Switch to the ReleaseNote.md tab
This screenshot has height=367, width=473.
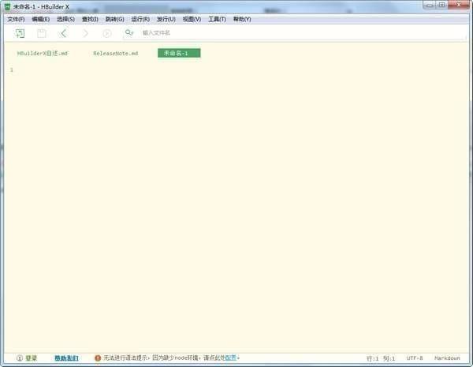(x=115, y=53)
